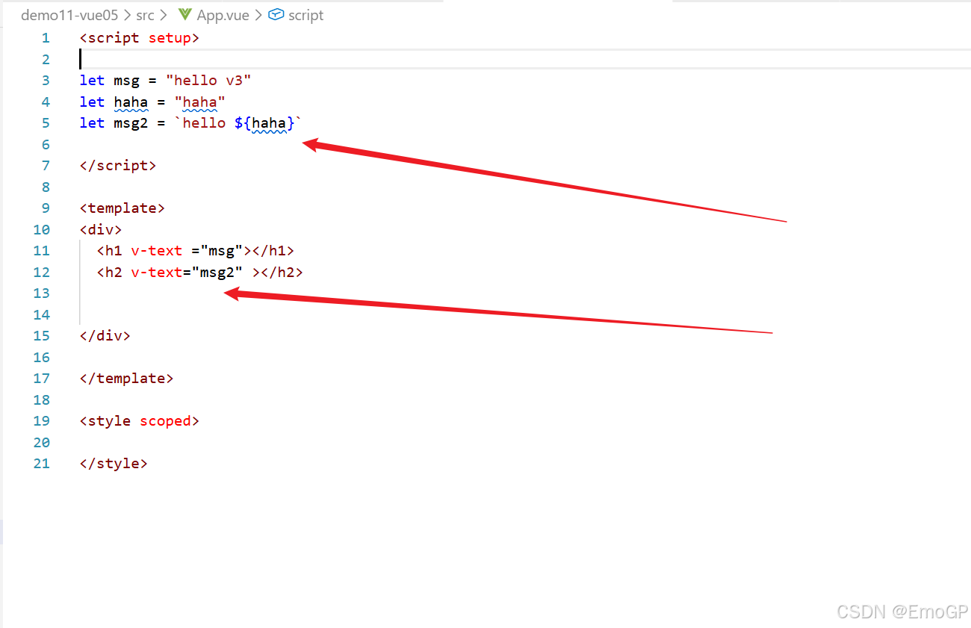The height and width of the screenshot is (628, 971).
Task: Click the <style scoped> tag
Action: click(x=140, y=421)
